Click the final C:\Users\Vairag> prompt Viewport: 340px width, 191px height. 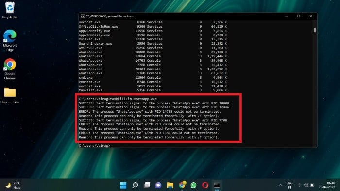[x=94, y=145]
